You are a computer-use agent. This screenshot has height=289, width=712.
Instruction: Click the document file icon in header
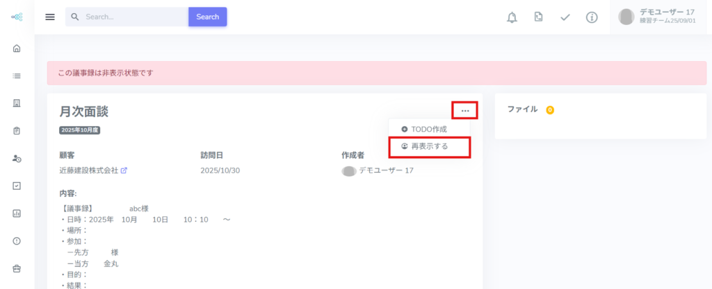(538, 17)
